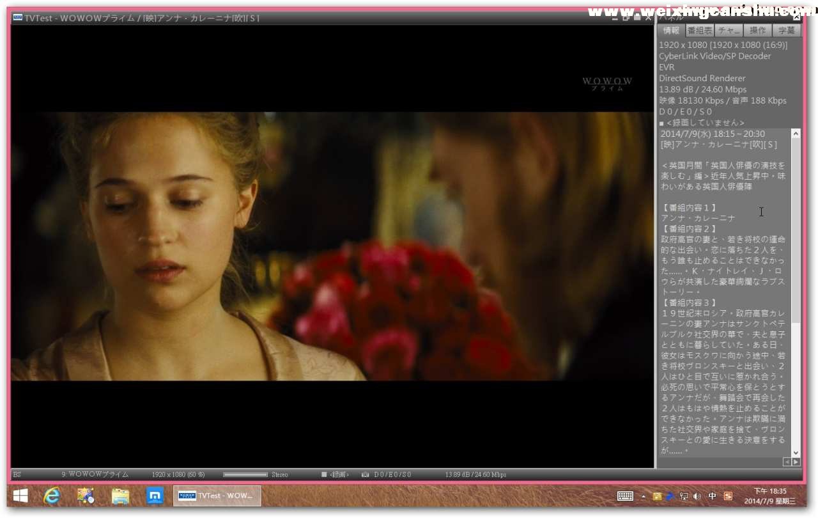The image size is (818, 518).
Task: Open the Windows Start button
Action: click(20, 496)
